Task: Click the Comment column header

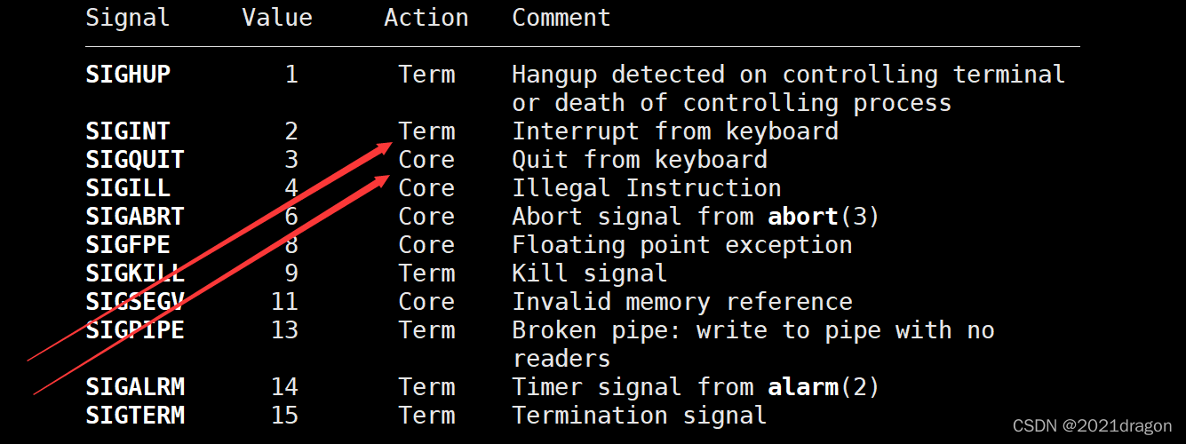Action: click(561, 18)
